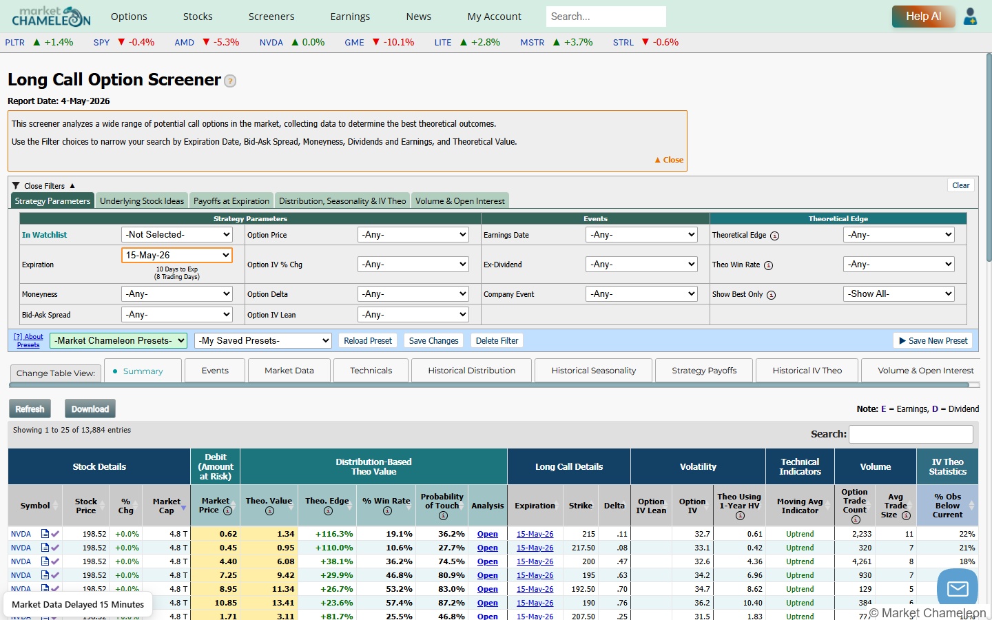Open the Moneyness filter dropdown
Viewport: 992px width, 620px height.
tap(177, 294)
